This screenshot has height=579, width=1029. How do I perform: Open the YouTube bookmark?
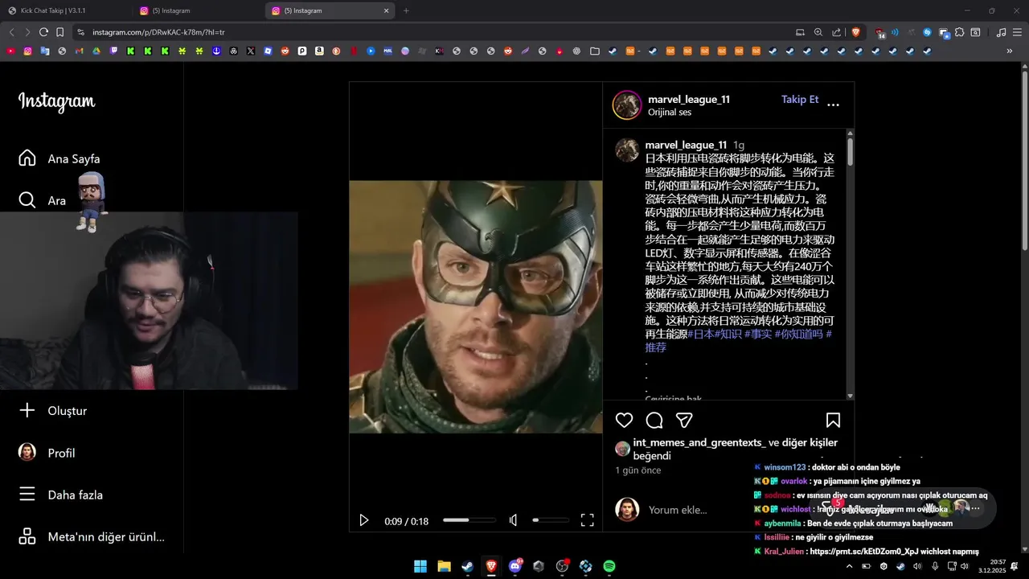[x=10, y=51]
